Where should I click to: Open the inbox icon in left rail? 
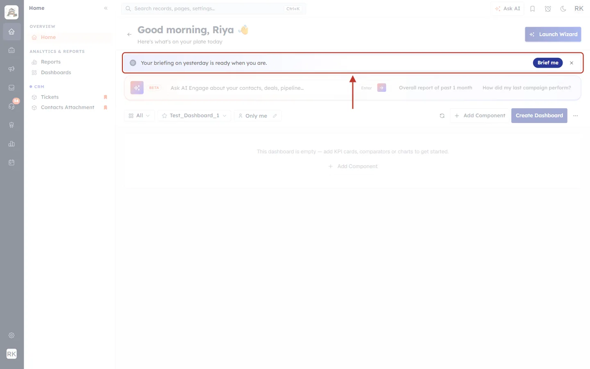coord(11,88)
